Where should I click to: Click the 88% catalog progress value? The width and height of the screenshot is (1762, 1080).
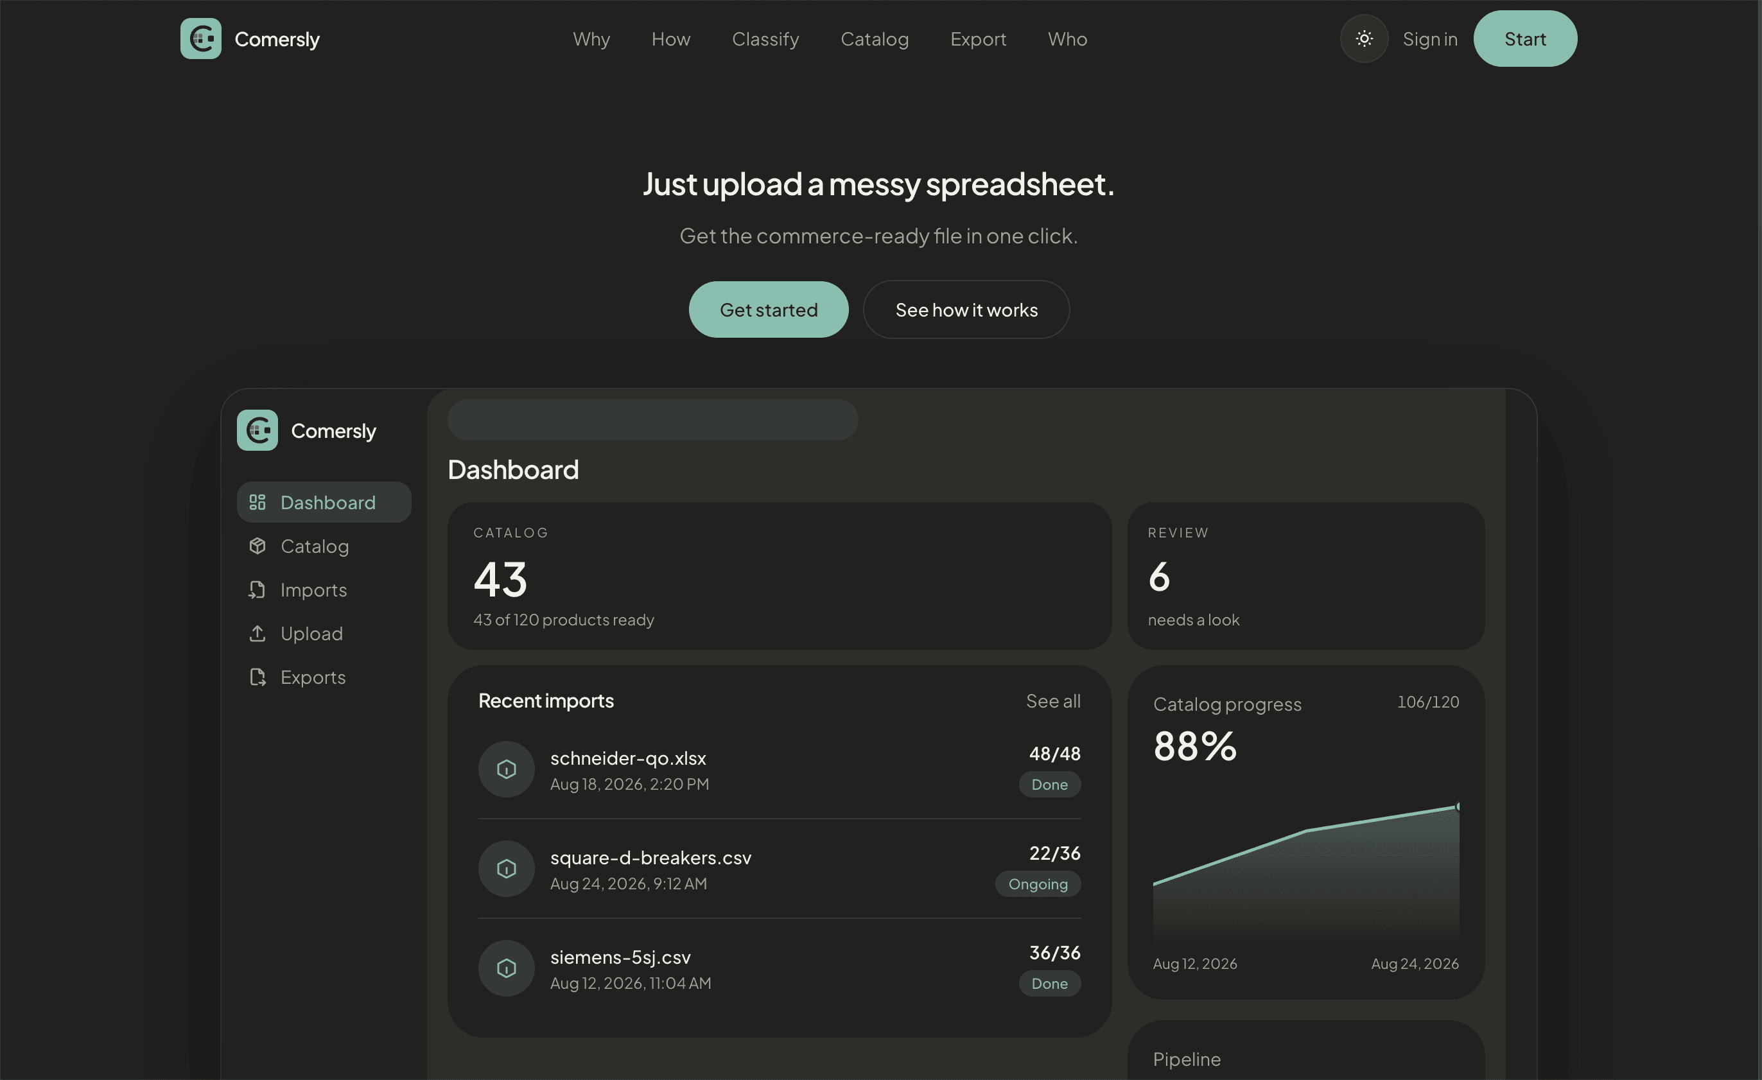click(x=1194, y=745)
